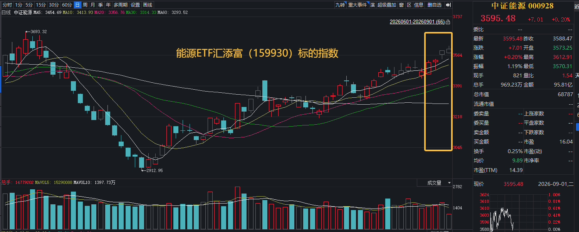Click the 市盈(TTM) row label

(485, 170)
